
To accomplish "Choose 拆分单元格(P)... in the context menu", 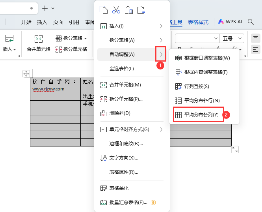I will [132, 99].
